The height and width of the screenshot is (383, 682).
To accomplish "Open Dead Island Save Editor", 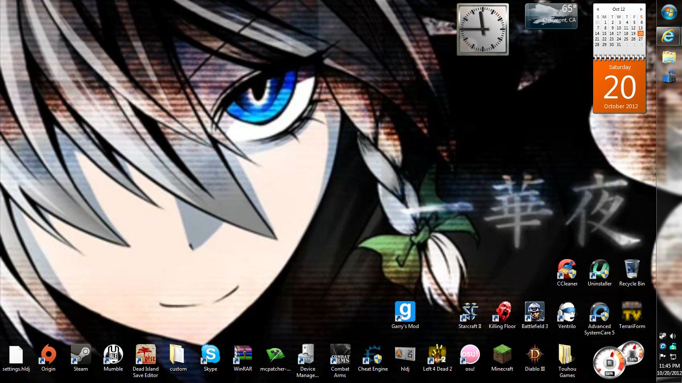I will pos(145,361).
